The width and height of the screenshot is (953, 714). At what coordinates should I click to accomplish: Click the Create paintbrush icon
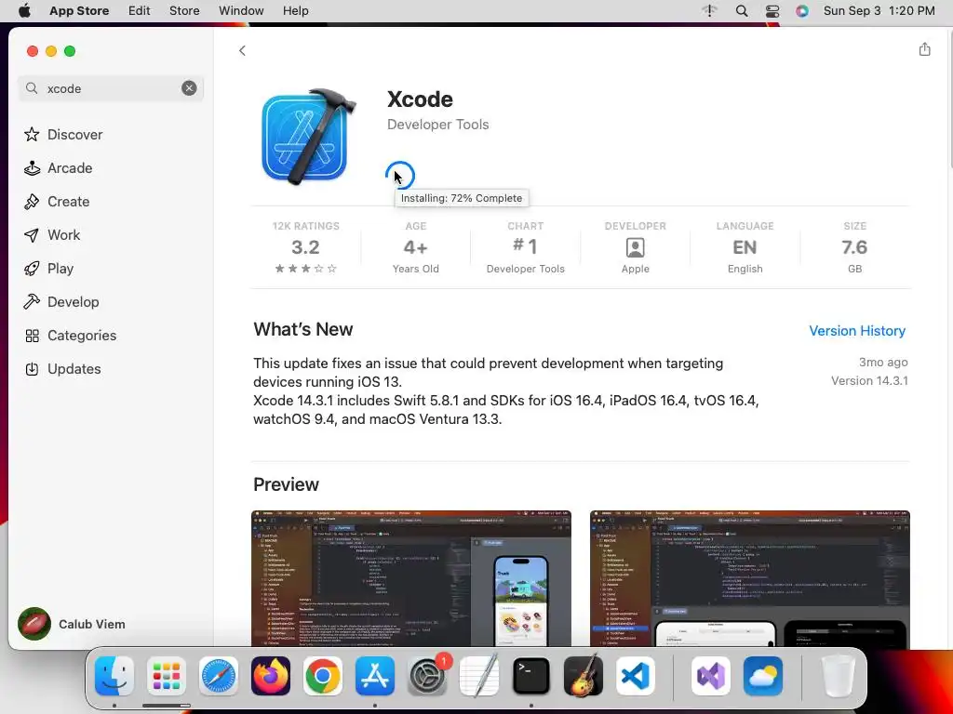click(x=32, y=202)
